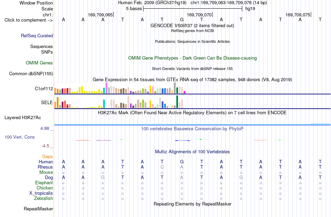This screenshot has height=217, width=331.
Task: Select the RepeatMasker track label
Action: [38, 209]
